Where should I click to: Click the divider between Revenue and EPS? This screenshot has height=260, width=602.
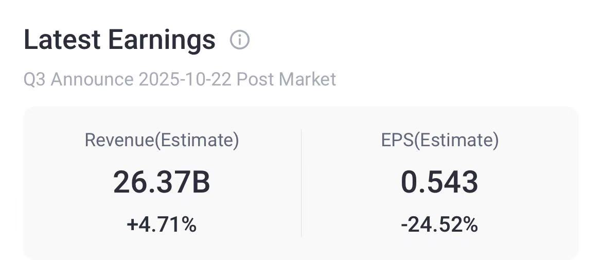point(301,183)
